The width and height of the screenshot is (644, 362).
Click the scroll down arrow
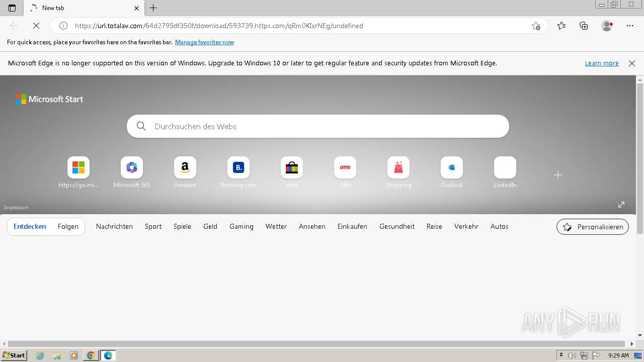click(640, 335)
